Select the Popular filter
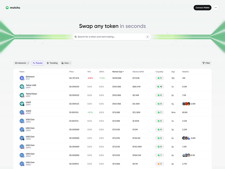This screenshot has width=225, height=169. pyautogui.click(x=38, y=63)
